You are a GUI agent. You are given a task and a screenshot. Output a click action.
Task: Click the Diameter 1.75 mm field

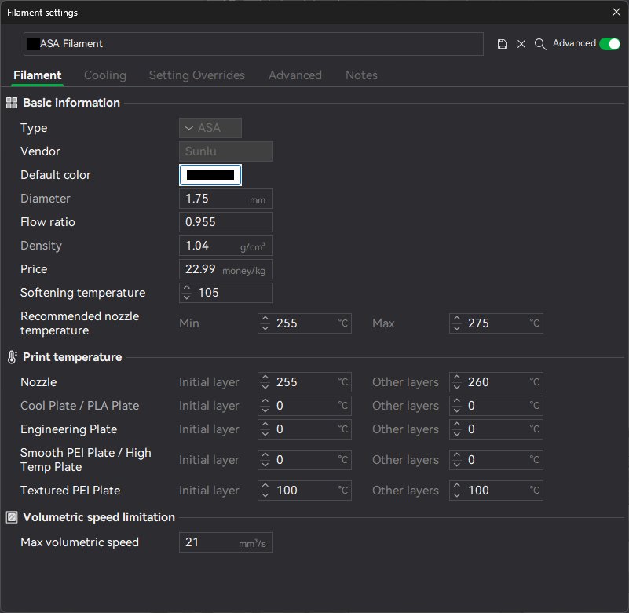pos(226,199)
